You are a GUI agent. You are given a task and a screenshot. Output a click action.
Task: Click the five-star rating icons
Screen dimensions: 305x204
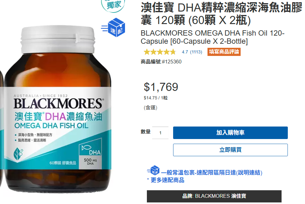pyautogui.click(x=160, y=52)
